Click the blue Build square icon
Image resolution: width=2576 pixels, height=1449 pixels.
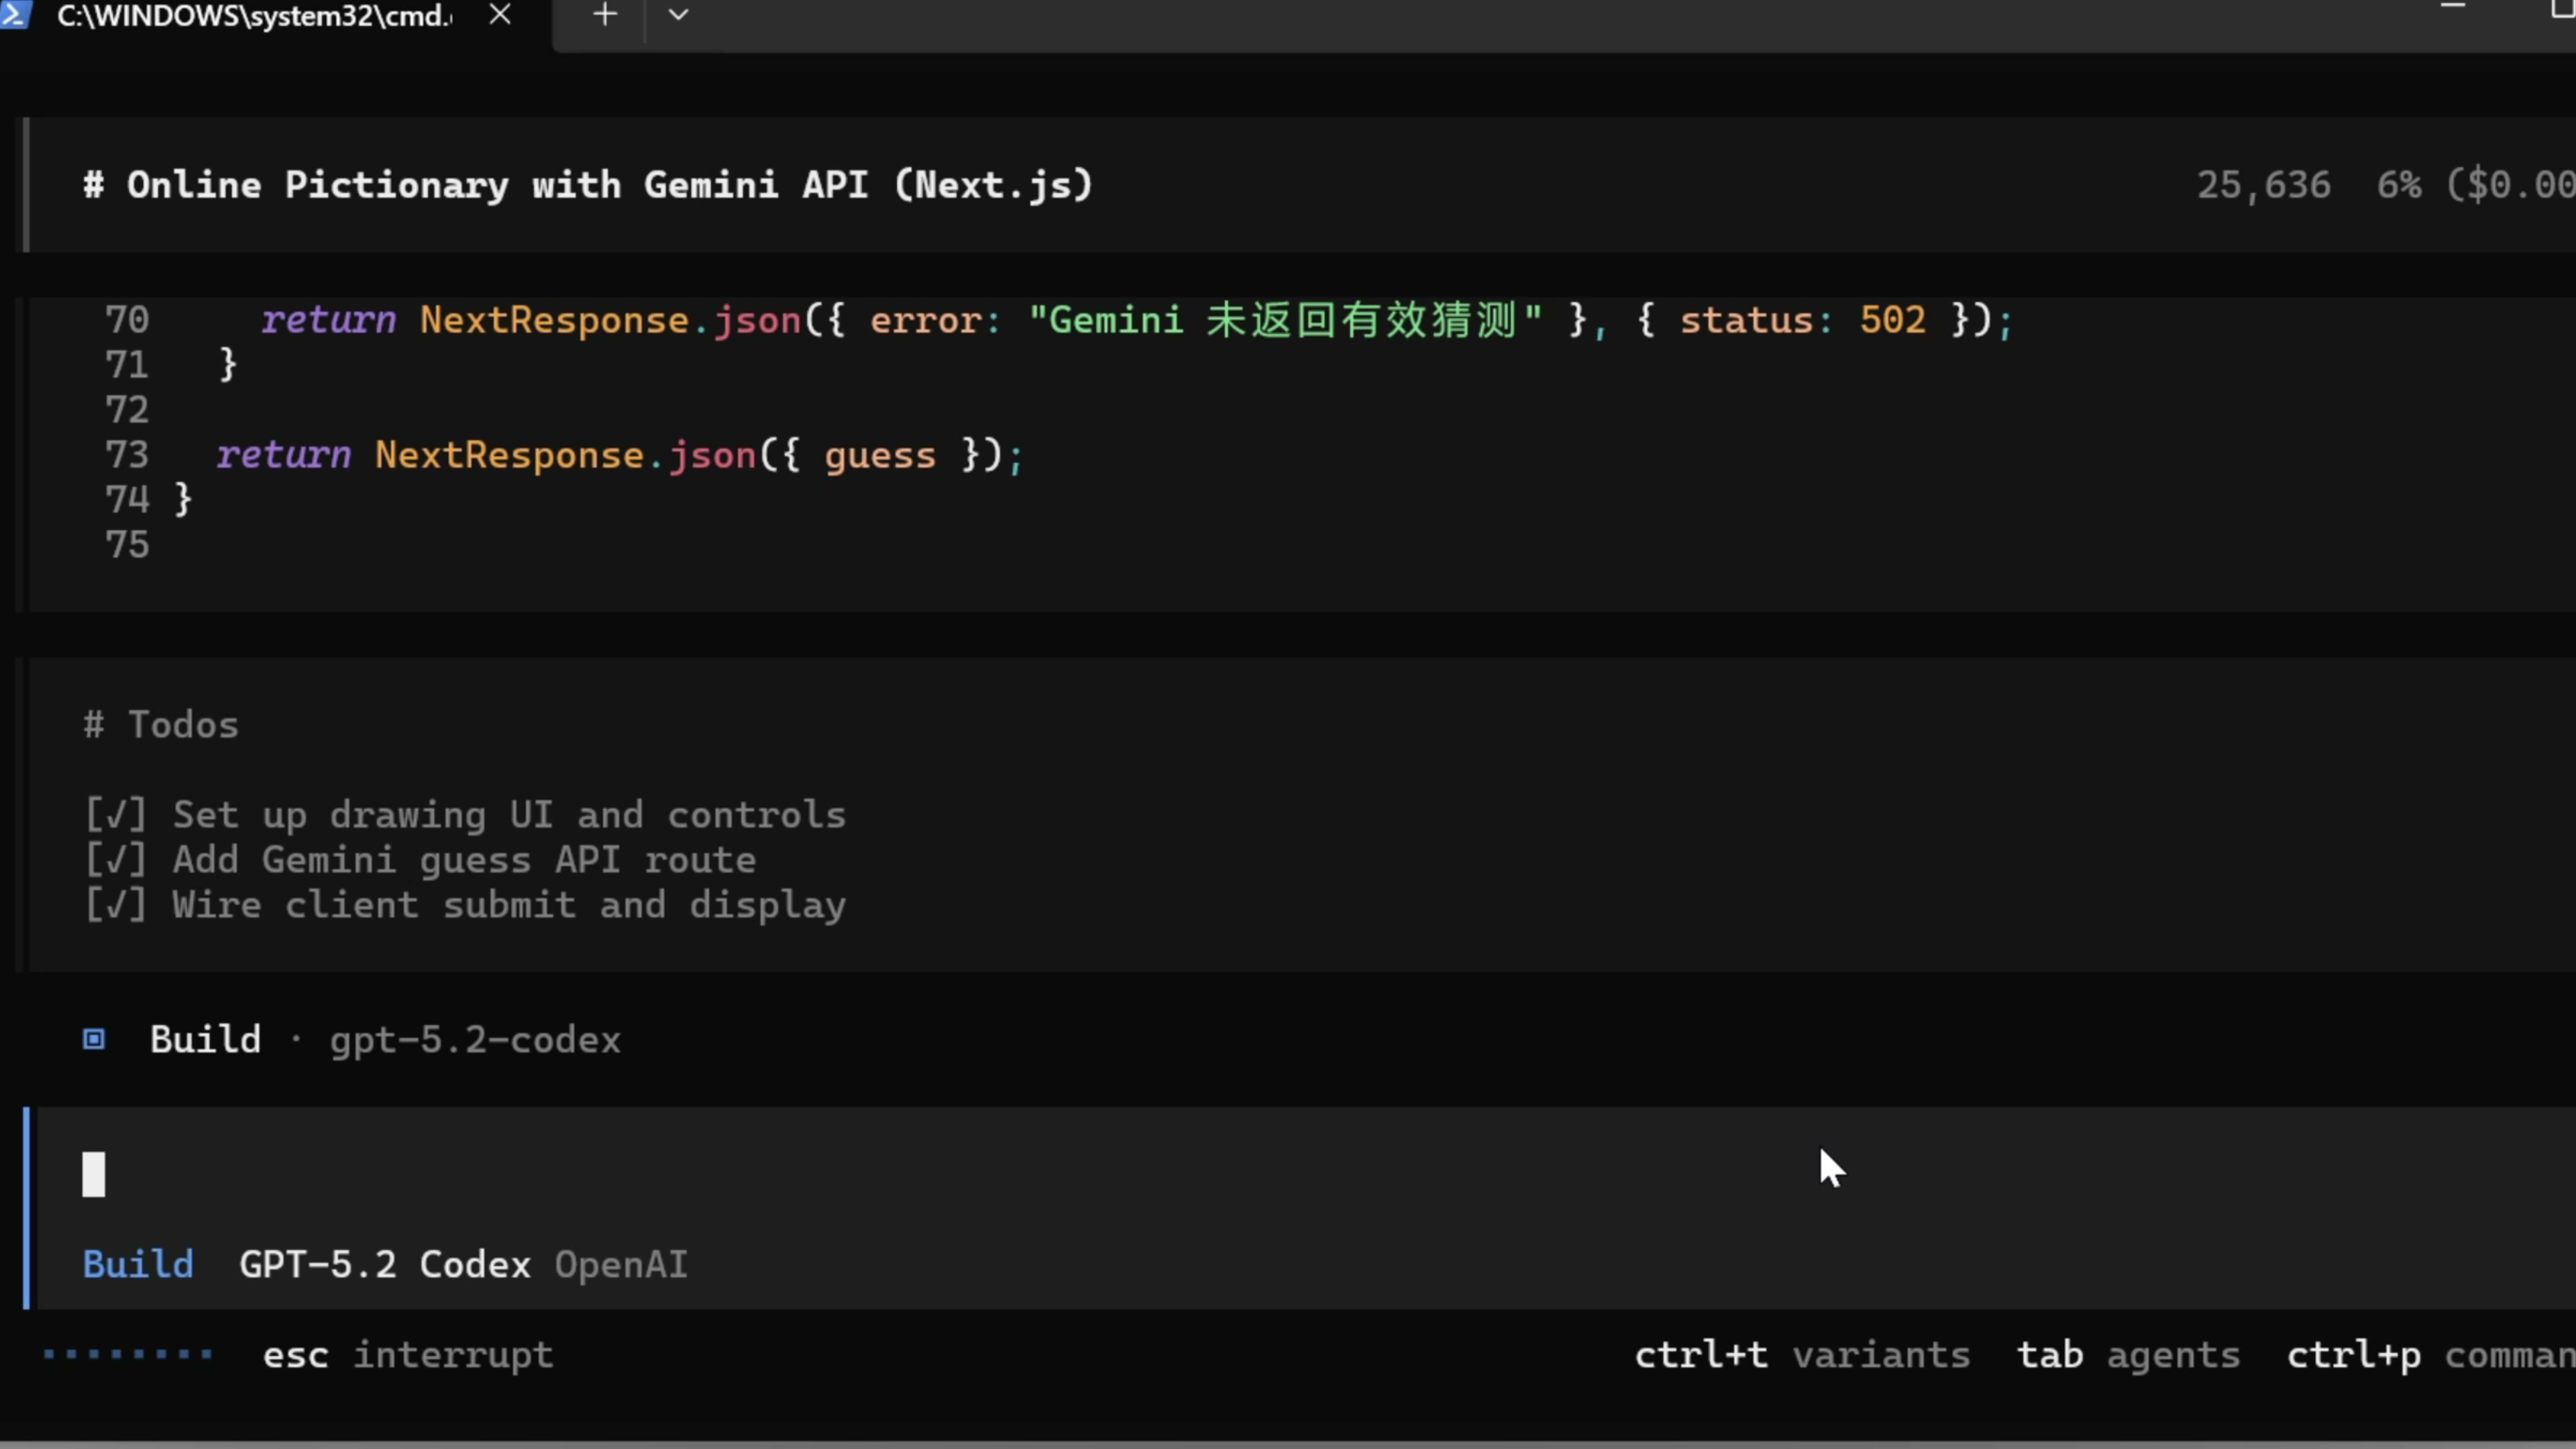(x=94, y=1040)
